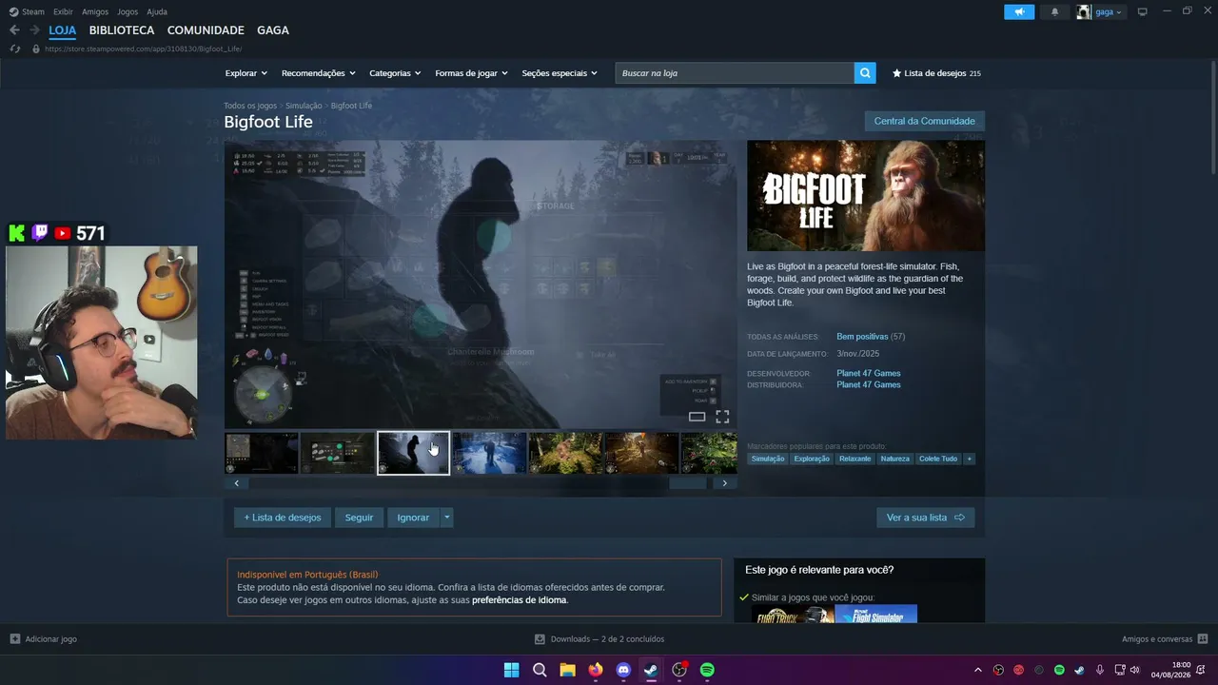The image size is (1218, 685).
Task: Click the Adicionar jogo plus icon
Action: pyautogui.click(x=15, y=639)
